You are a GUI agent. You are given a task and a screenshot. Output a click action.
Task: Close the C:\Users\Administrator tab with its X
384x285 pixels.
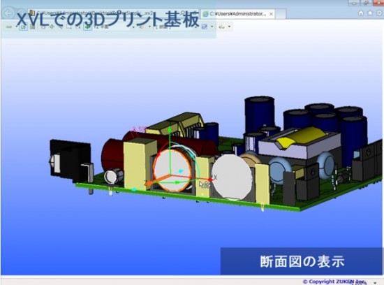[271, 14]
